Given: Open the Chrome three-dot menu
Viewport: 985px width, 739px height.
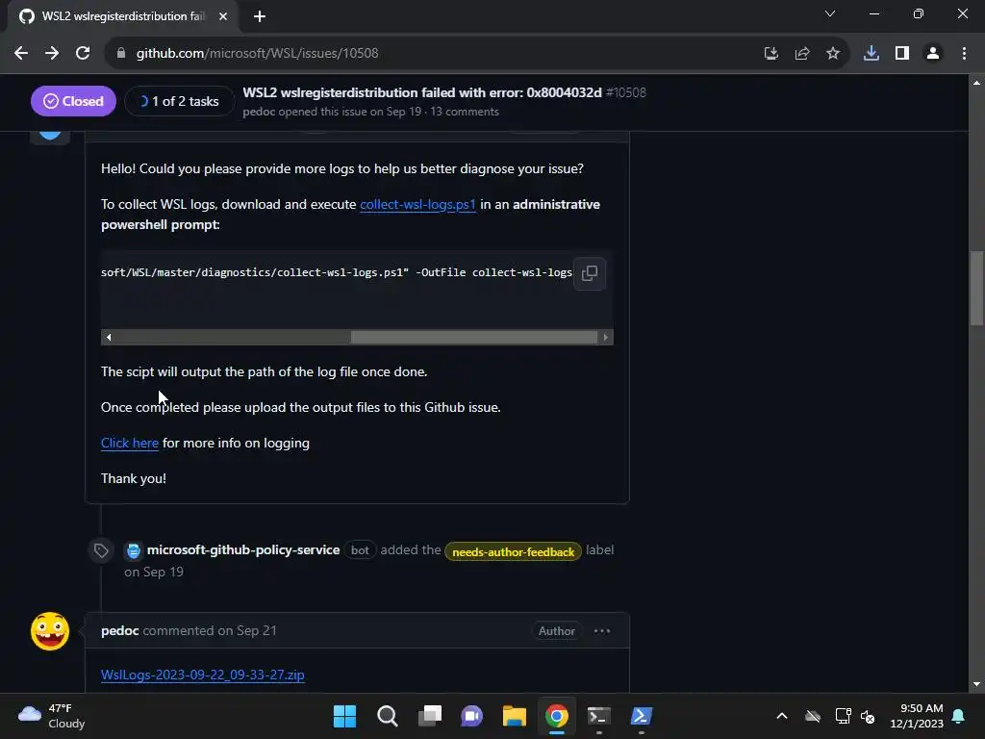Looking at the screenshot, I should (964, 54).
